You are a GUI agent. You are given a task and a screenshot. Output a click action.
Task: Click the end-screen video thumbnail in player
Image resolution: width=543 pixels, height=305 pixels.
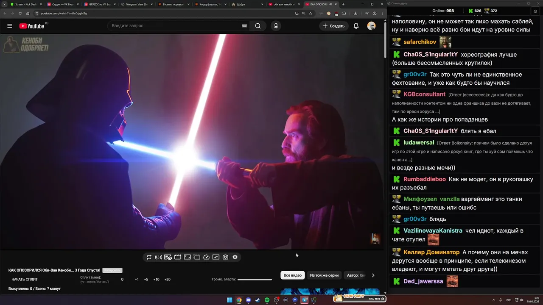[x=375, y=238]
